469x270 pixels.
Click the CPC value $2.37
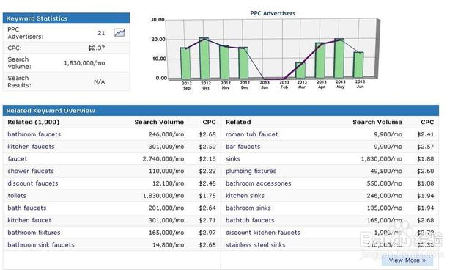point(96,48)
